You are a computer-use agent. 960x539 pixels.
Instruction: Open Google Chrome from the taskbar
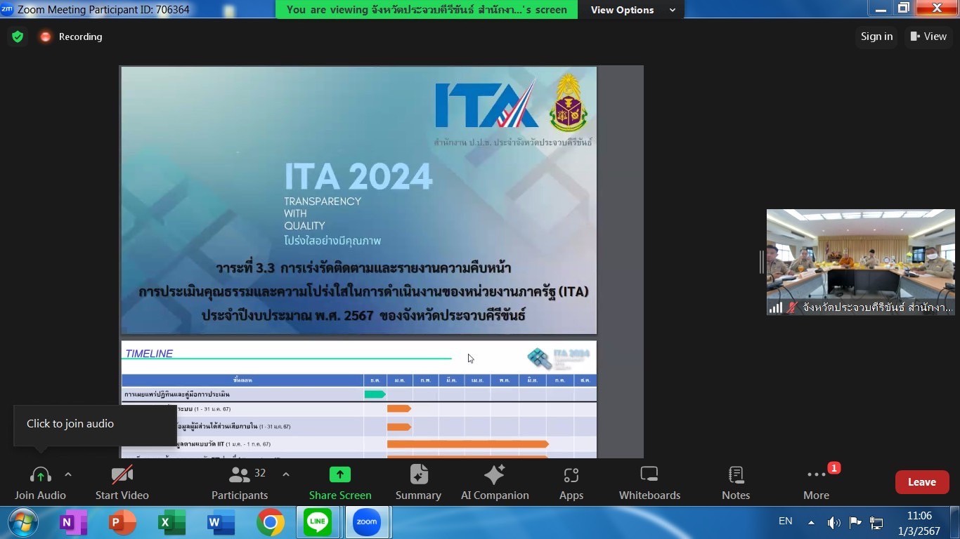point(270,523)
